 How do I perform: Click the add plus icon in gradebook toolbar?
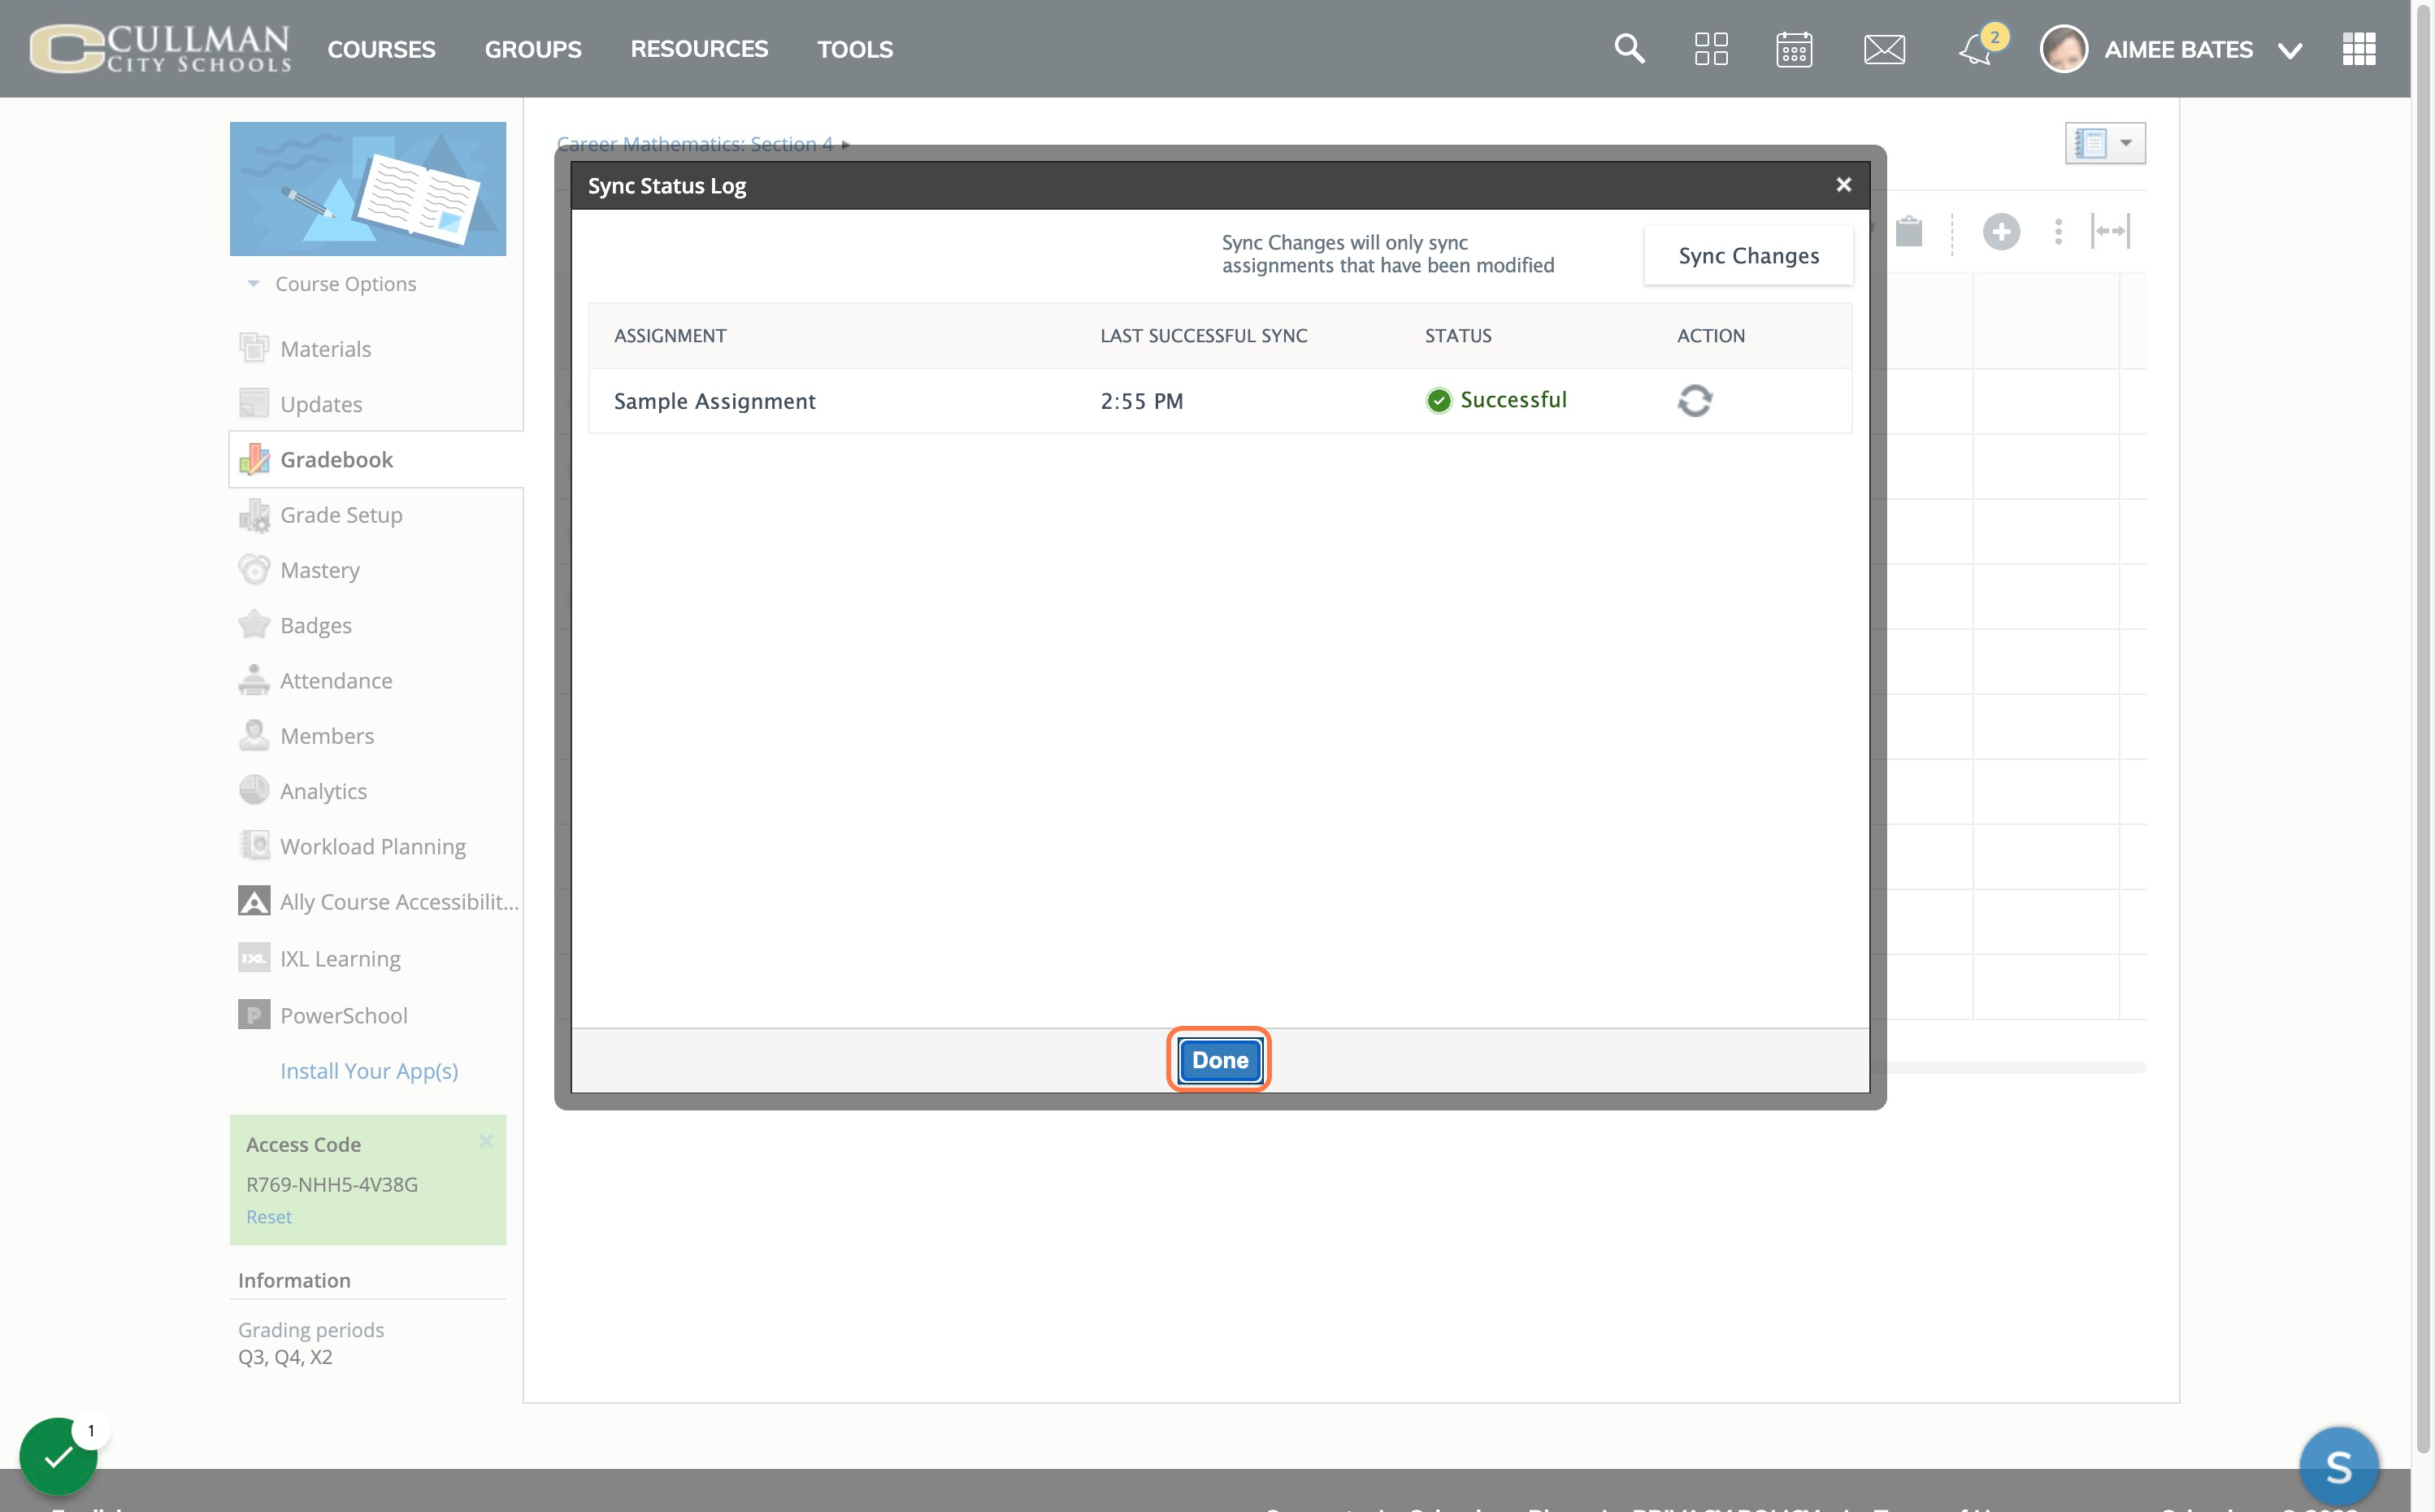[x=2001, y=232]
